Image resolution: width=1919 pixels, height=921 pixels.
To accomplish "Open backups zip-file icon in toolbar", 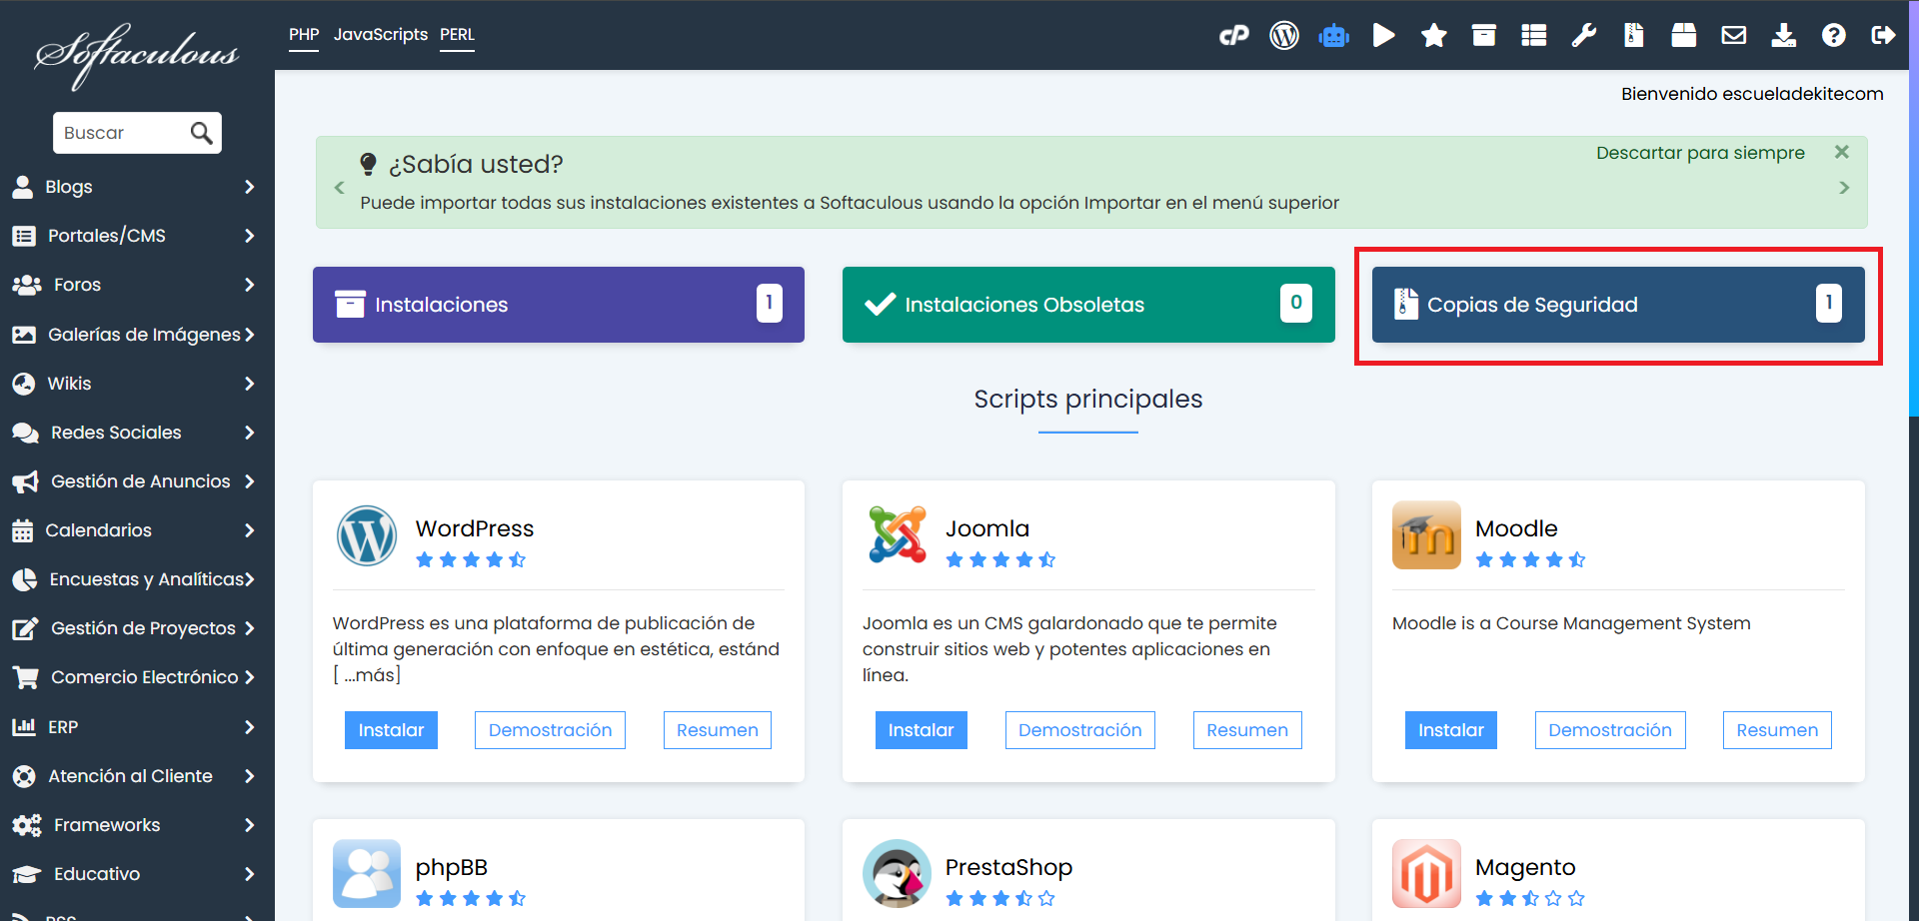I will 1634,36.
